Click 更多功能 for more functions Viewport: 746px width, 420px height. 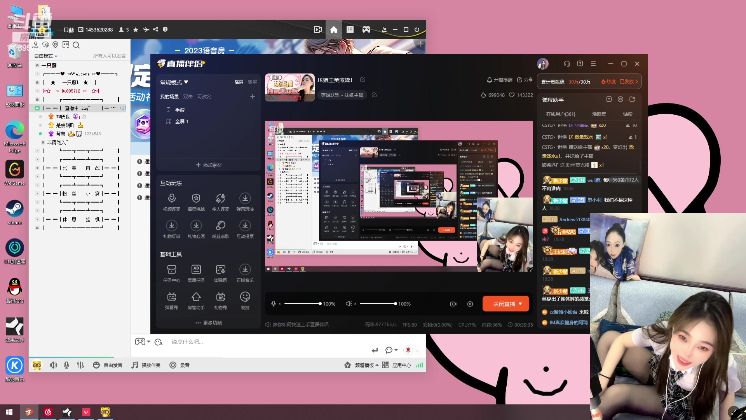pyautogui.click(x=209, y=323)
